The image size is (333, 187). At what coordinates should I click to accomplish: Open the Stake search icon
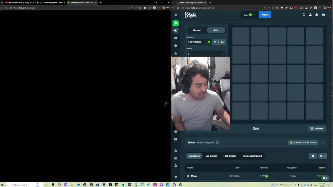pos(304,15)
